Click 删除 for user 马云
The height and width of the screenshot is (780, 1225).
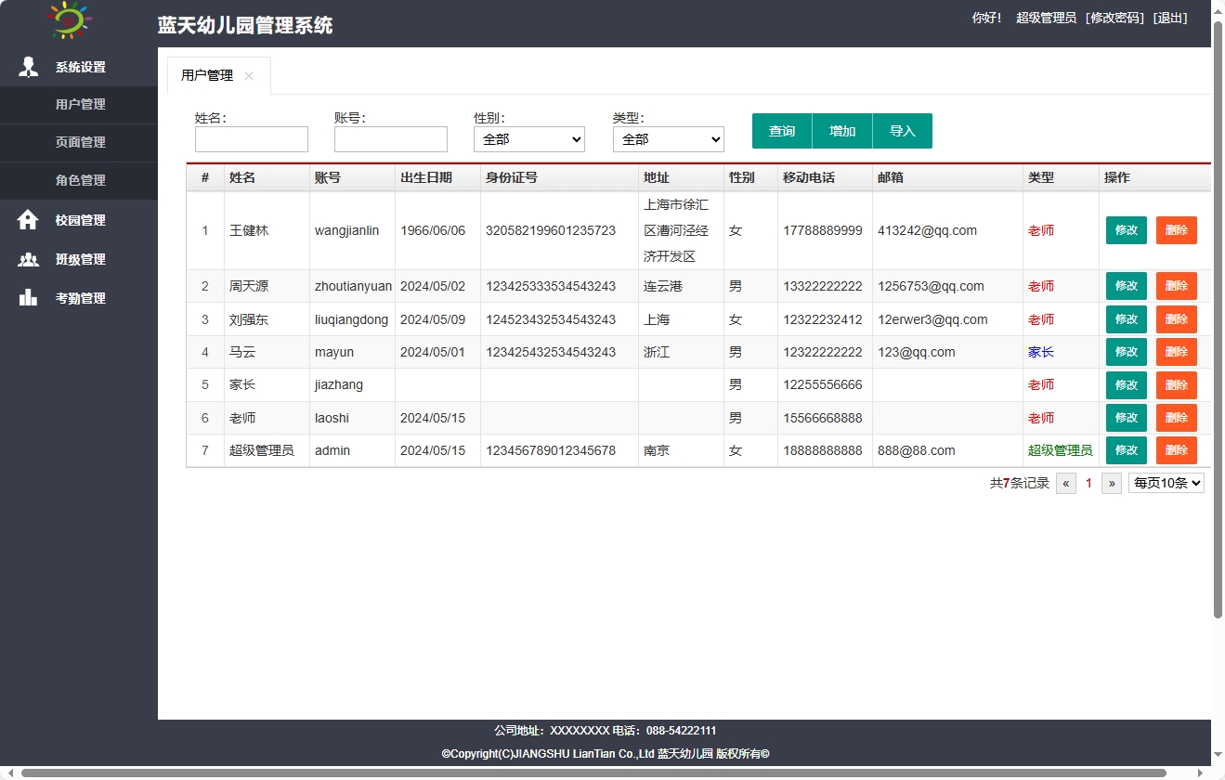click(1176, 352)
